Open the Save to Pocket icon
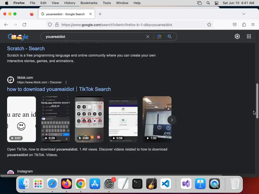The image size is (259, 194). tap(234, 25)
